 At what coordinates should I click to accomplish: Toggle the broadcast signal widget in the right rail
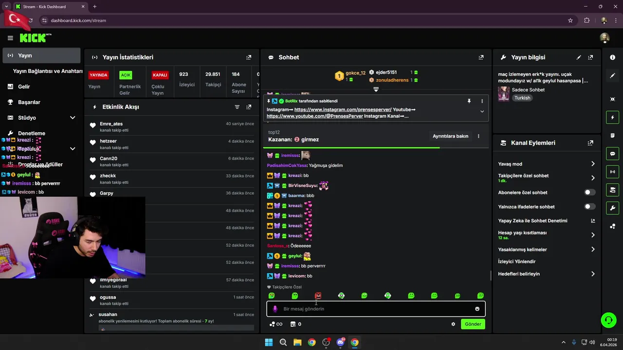612,172
